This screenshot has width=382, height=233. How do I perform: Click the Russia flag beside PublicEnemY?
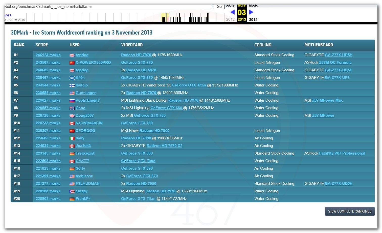pyautogui.click(x=72, y=101)
